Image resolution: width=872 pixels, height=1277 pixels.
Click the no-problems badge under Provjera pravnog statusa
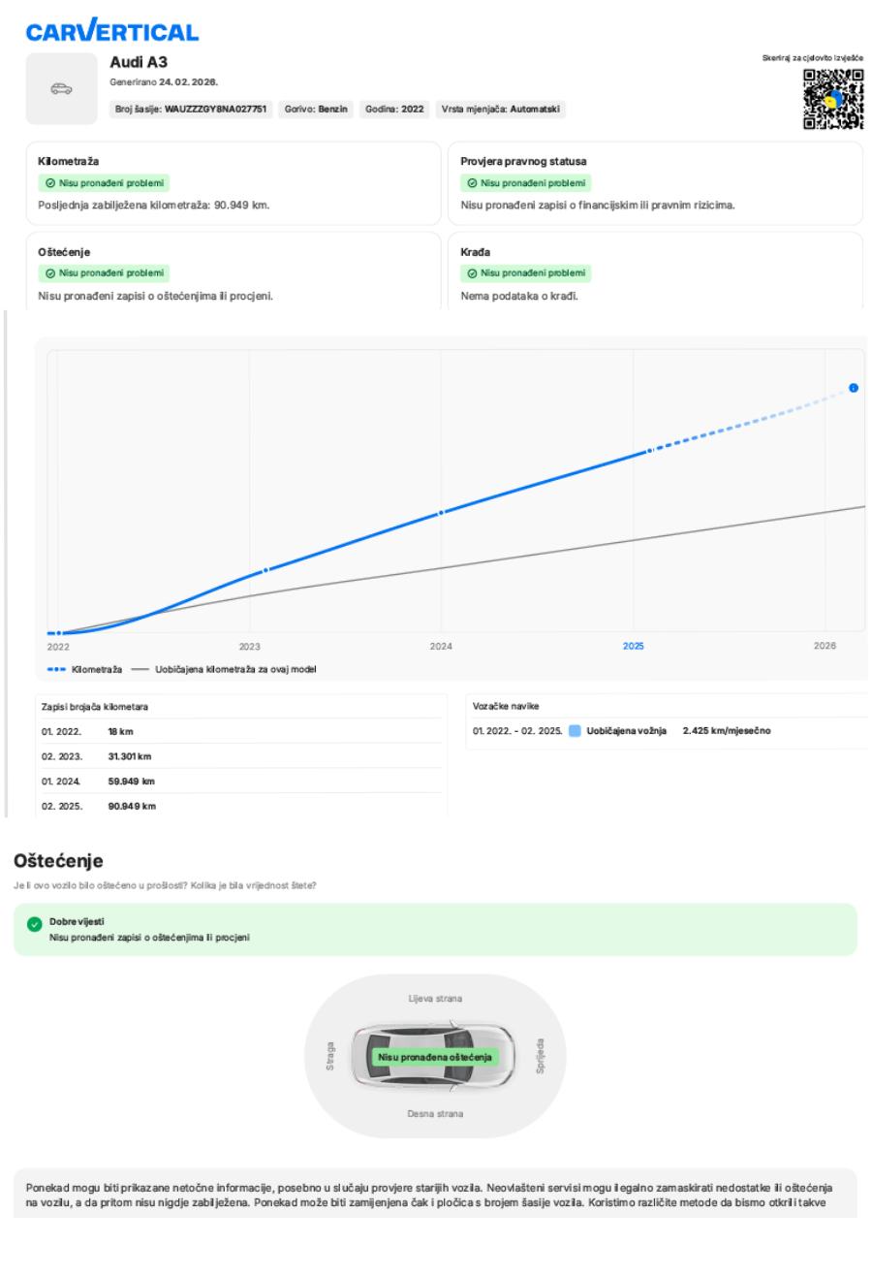click(525, 182)
